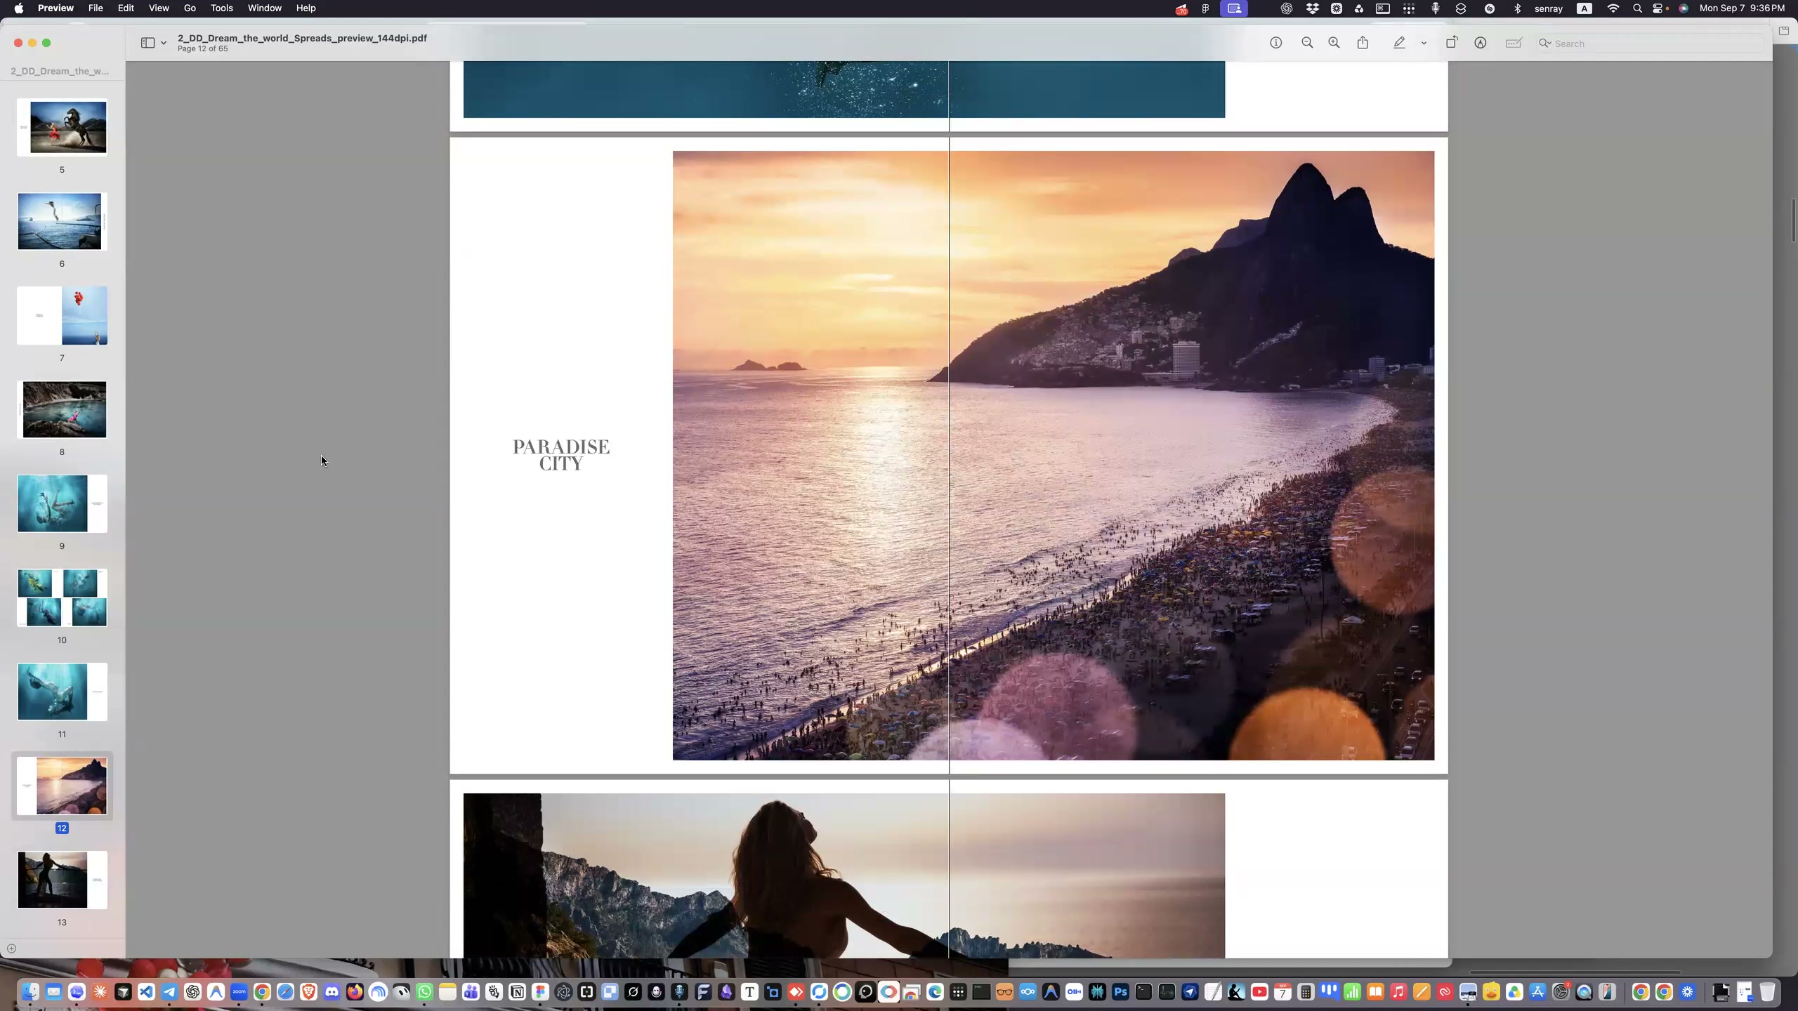Open the document Inspector info icon
This screenshot has width=1798, height=1011.
1276,43
